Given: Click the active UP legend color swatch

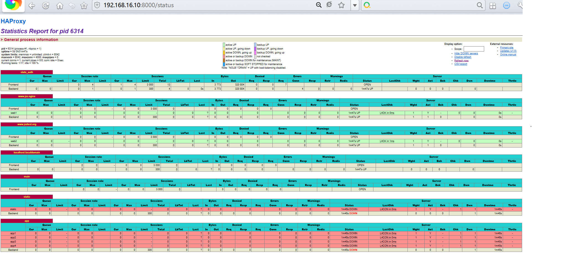Looking at the screenshot, I should (x=224, y=45).
